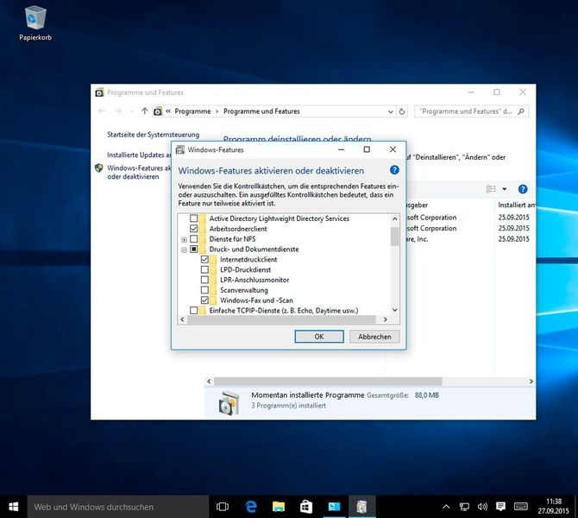Image resolution: width=578 pixels, height=518 pixels.
Task: Expand the Dienste für NFS node
Action: (x=184, y=240)
